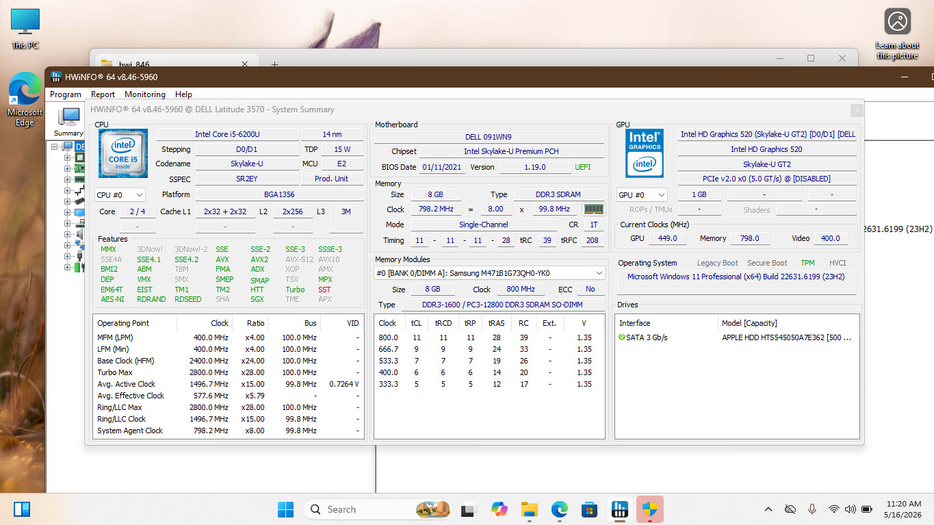Click the Intel Core i5 logo
This screenshot has height=525, width=934.
click(x=123, y=154)
